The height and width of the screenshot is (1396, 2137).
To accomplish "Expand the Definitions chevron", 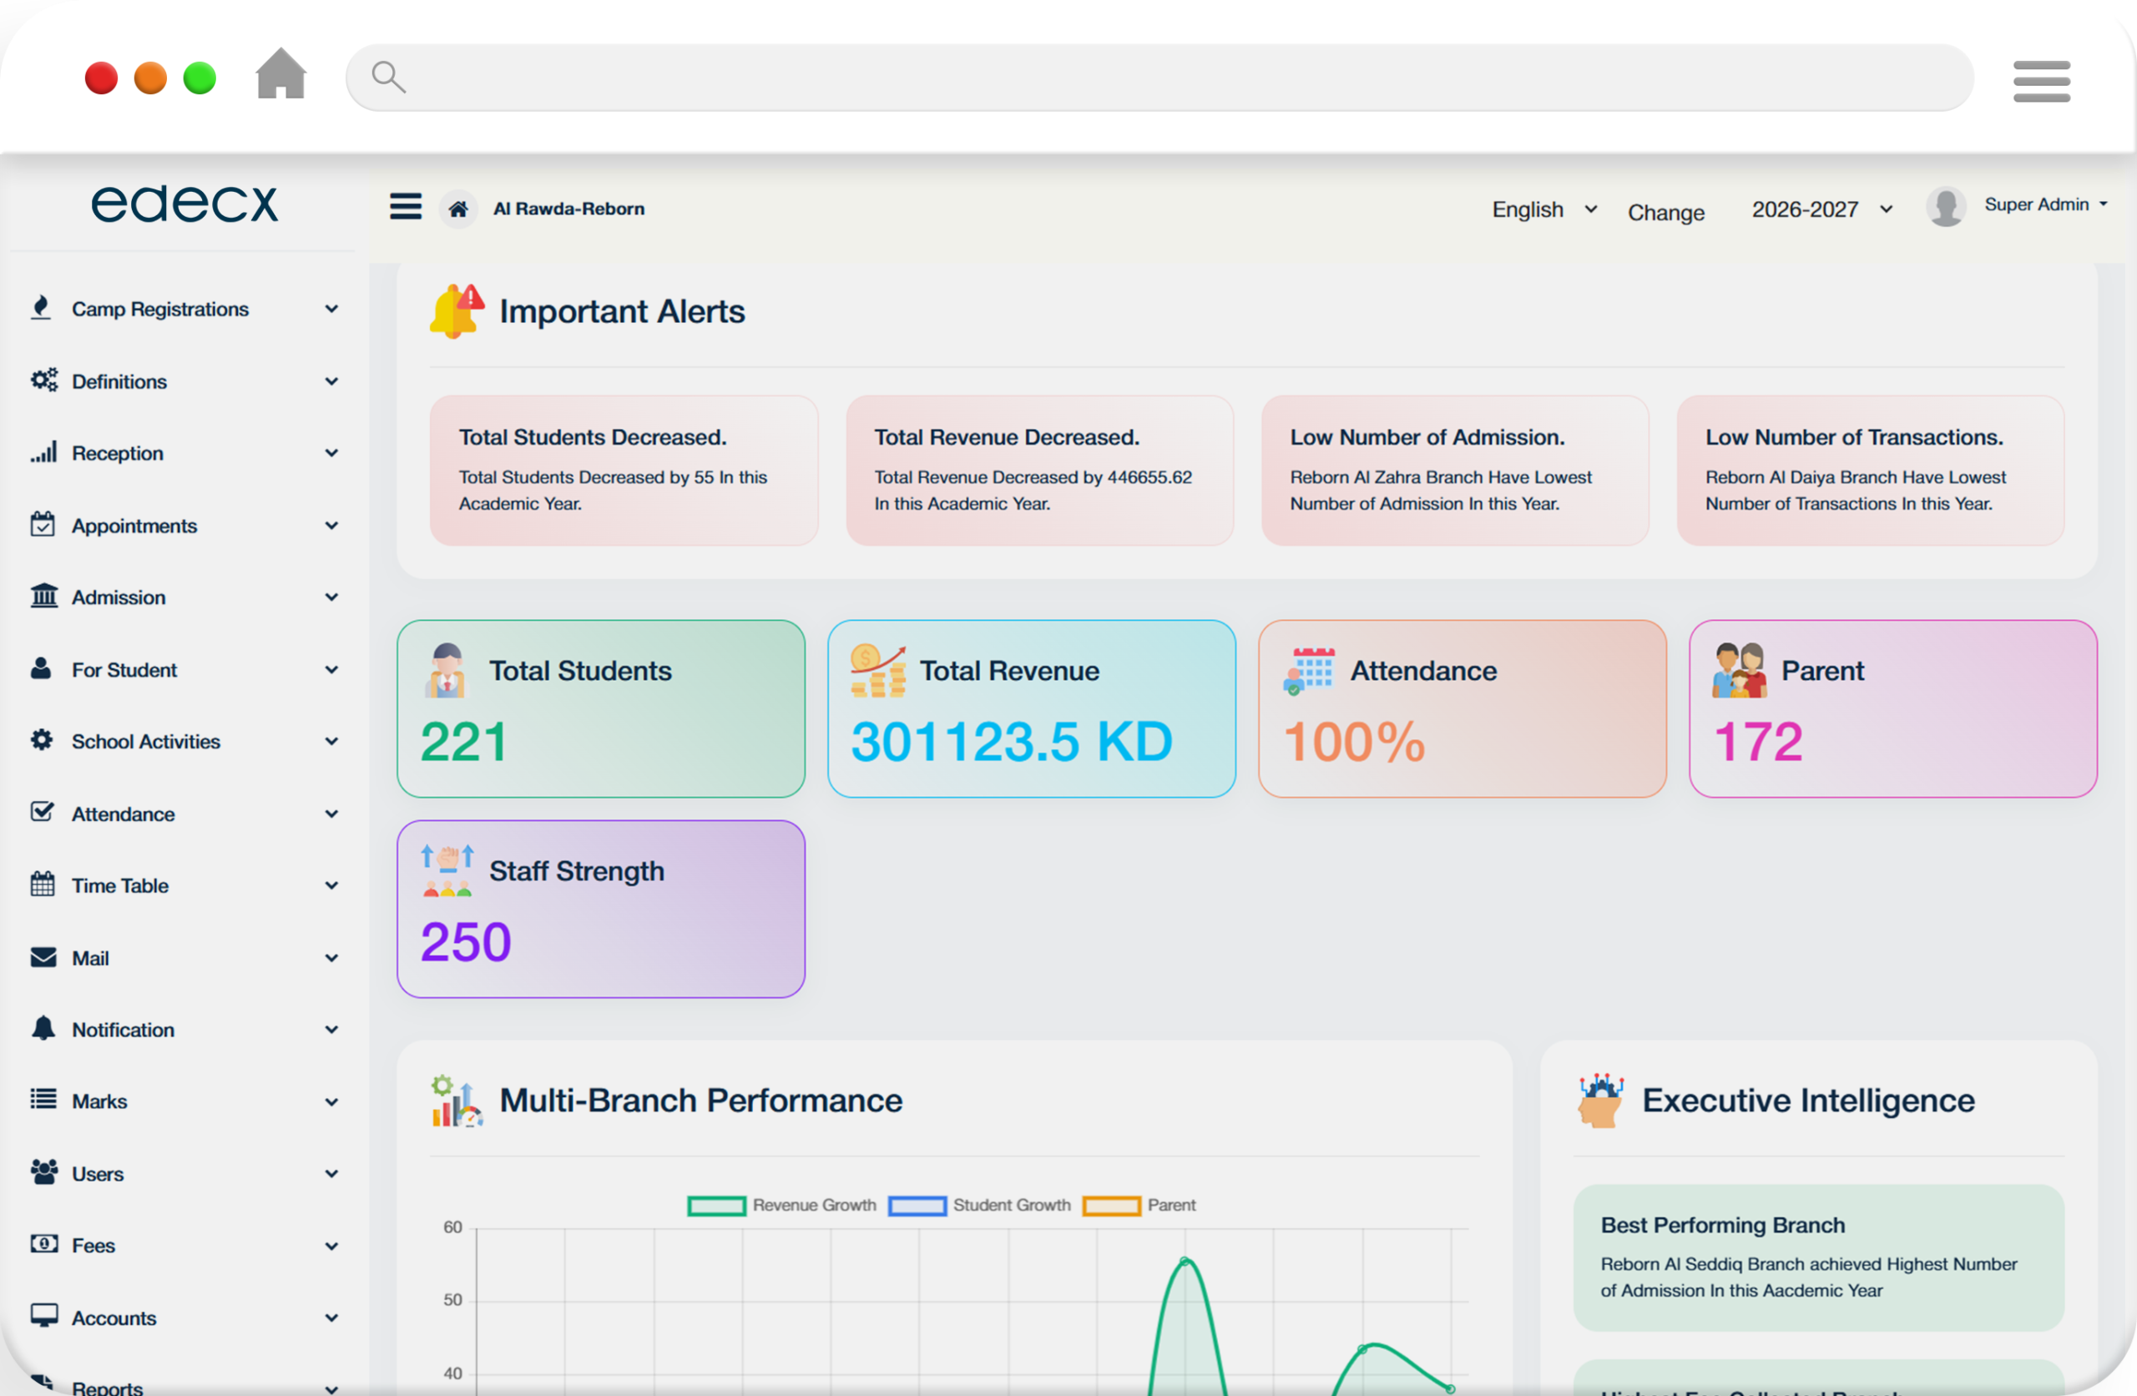I will [331, 381].
